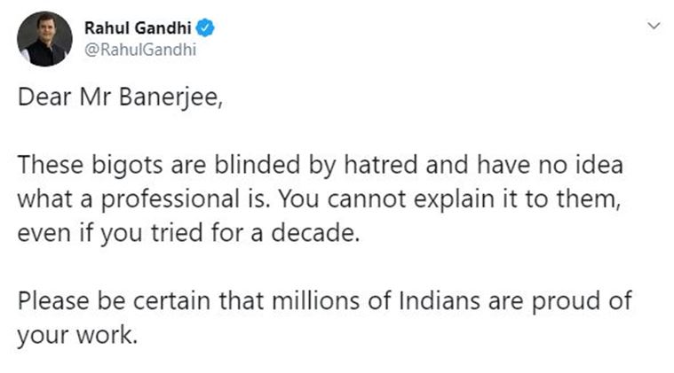The image size is (674, 373).
Task: Click the line starting "Please be certain"
Action: [325, 301]
